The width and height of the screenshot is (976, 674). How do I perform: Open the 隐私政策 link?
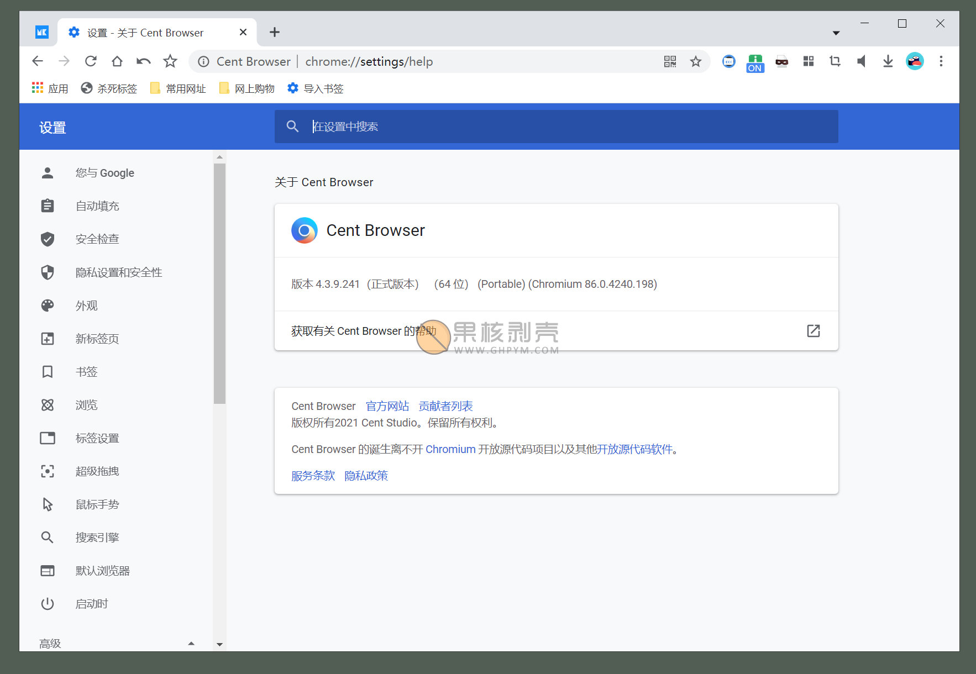point(366,476)
